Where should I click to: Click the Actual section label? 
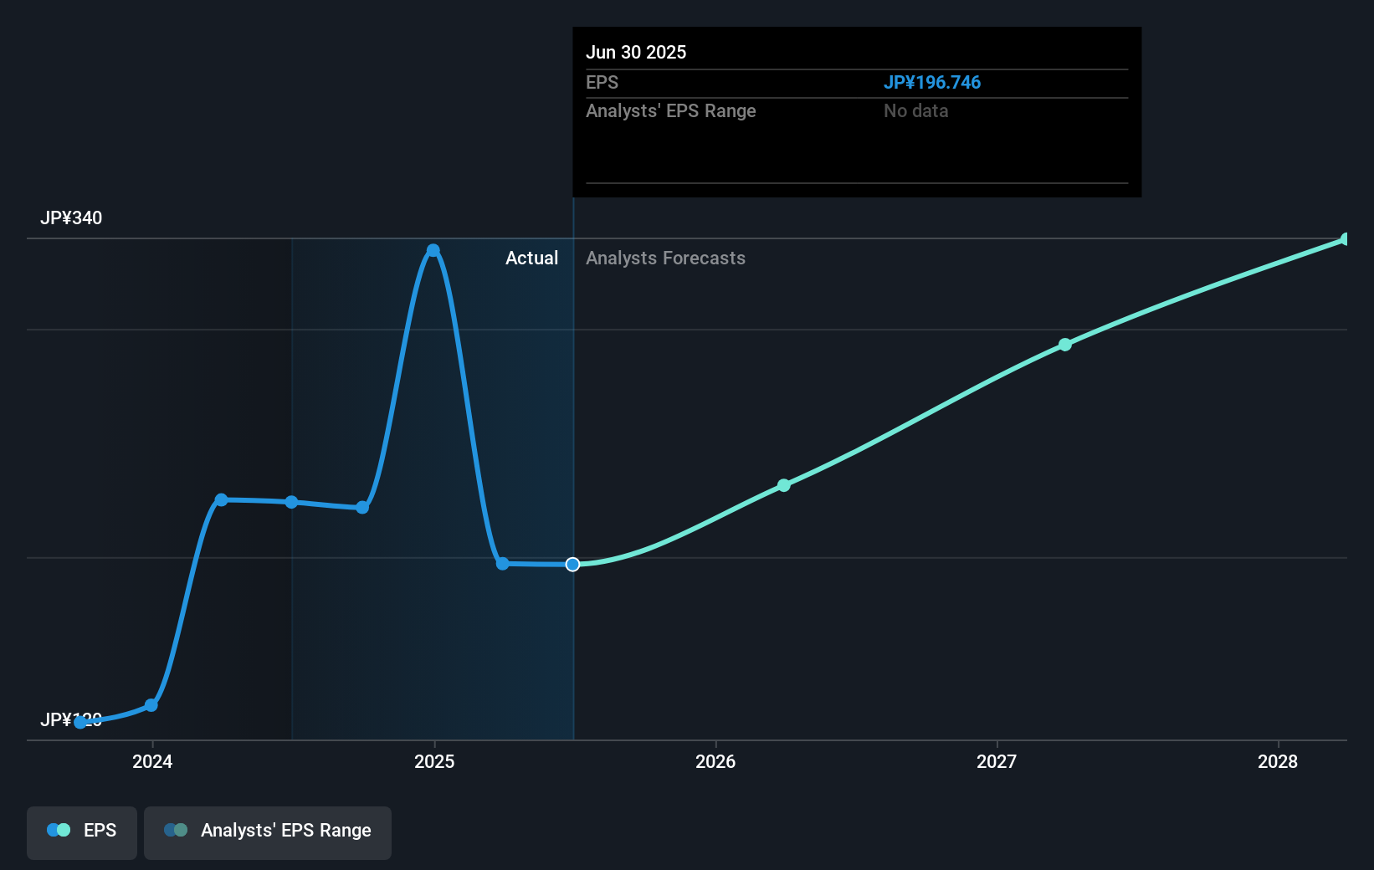531,258
